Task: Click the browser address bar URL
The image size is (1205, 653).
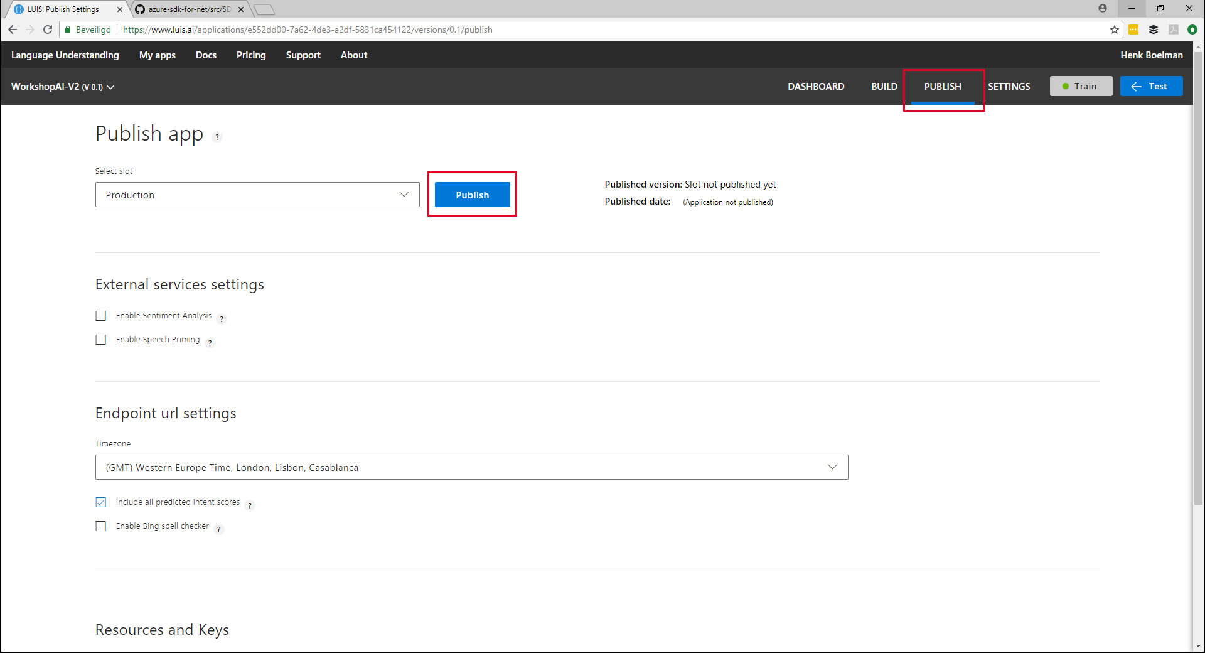Action: 308,30
